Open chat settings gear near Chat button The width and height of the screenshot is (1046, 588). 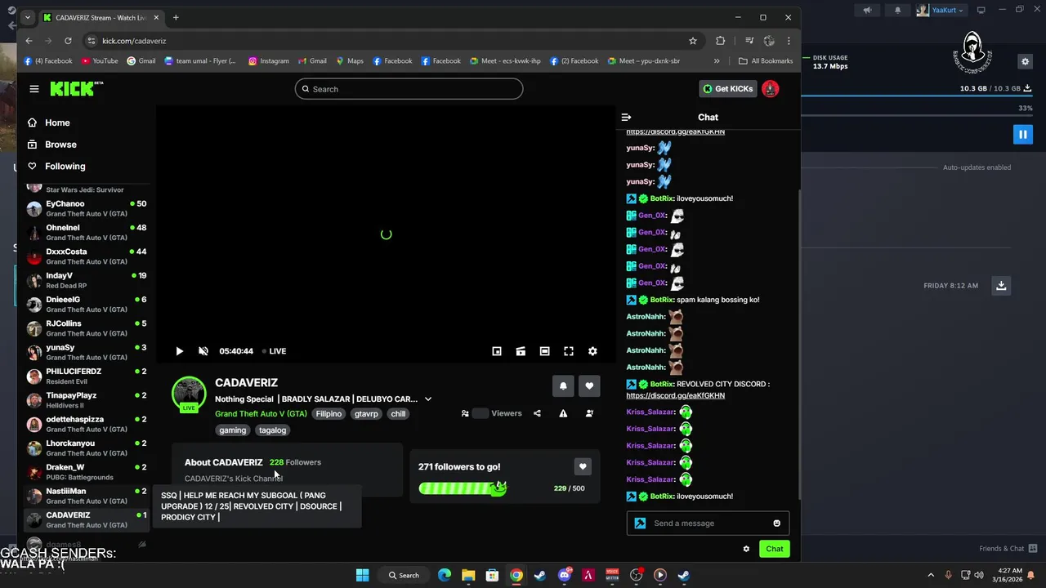pyautogui.click(x=746, y=549)
